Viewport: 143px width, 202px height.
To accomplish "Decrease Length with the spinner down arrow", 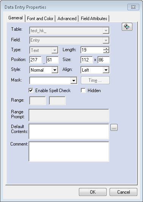I will 106,52.
